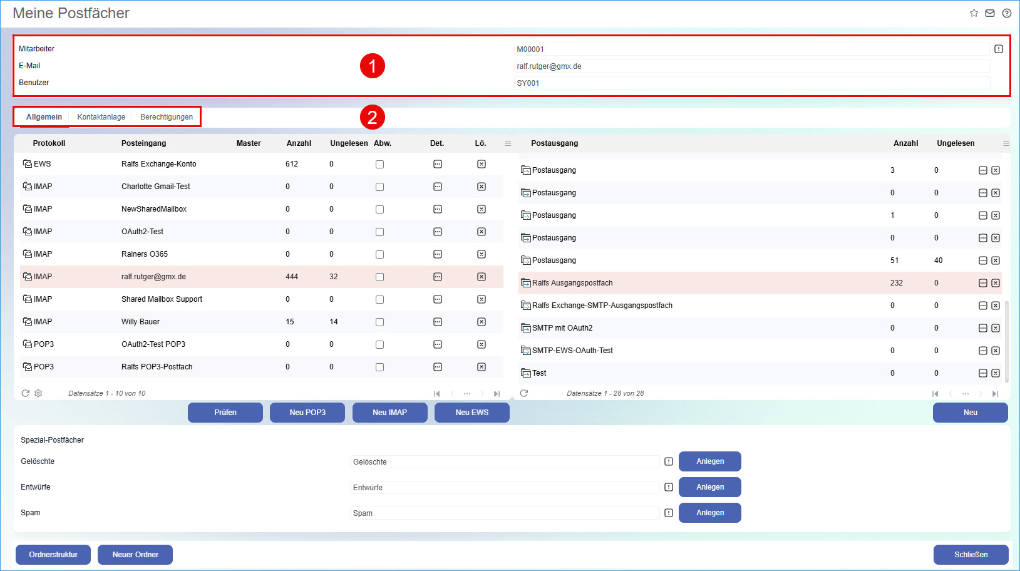Focus the Gelöschte folder input
This screenshot has width=1020, height=571.
click(505, 462)
